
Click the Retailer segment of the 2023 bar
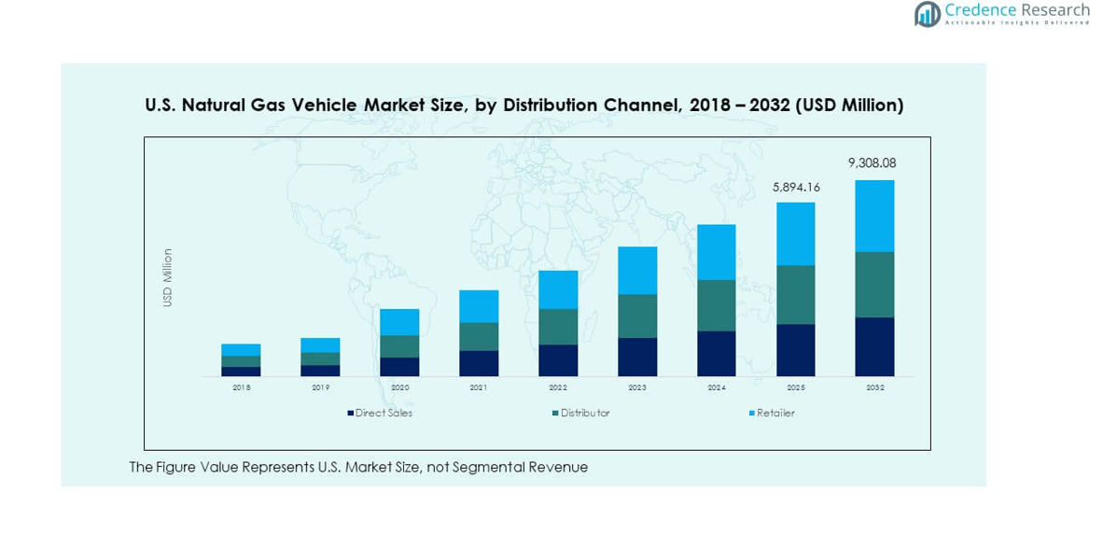click(637, 271)
